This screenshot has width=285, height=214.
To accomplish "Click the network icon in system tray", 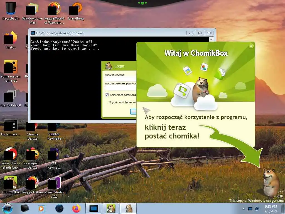I will [257, 209].
